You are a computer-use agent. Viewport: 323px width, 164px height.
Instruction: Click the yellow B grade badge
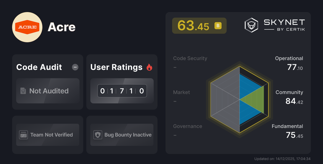(x=218, y=26)
